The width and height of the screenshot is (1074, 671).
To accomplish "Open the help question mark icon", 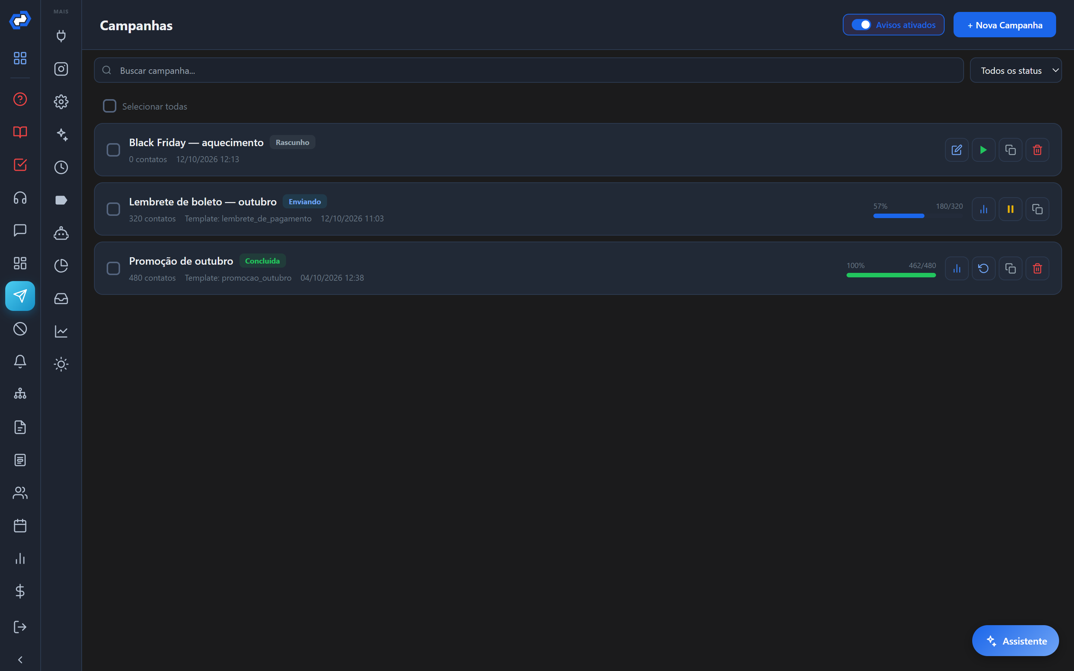I will pos(20,99).
